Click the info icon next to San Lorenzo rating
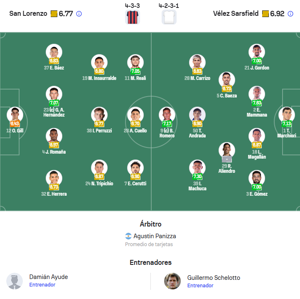 [79, 14]
